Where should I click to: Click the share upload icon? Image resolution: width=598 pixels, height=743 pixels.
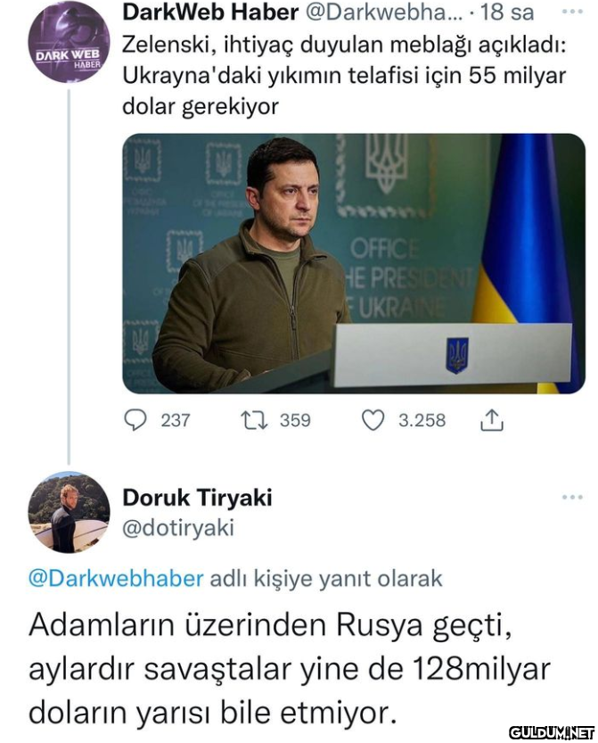pos(492,420)
